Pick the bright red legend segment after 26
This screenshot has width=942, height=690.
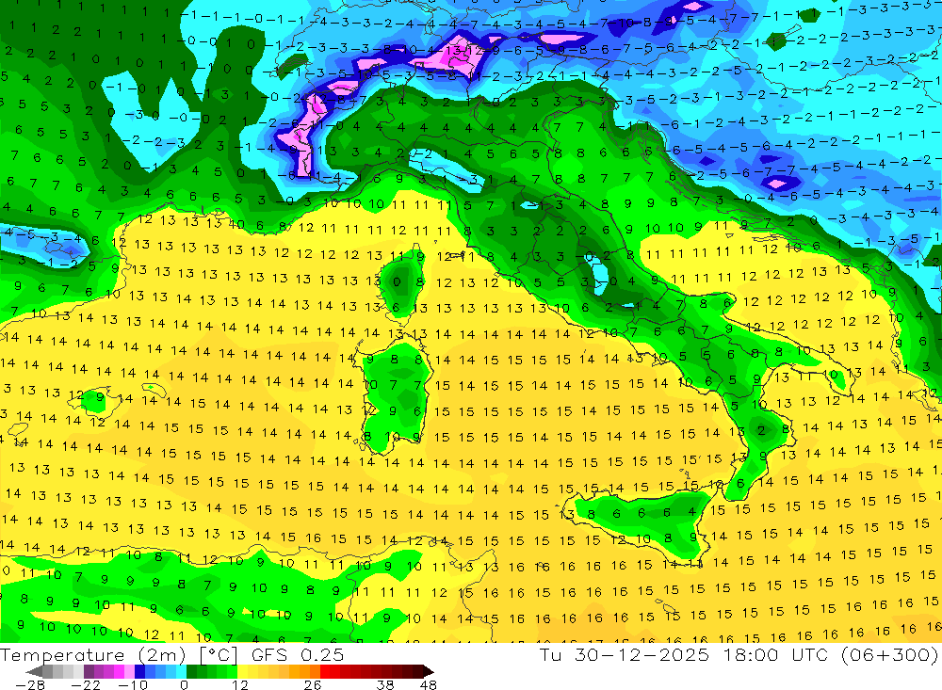[x=325, y=672]
